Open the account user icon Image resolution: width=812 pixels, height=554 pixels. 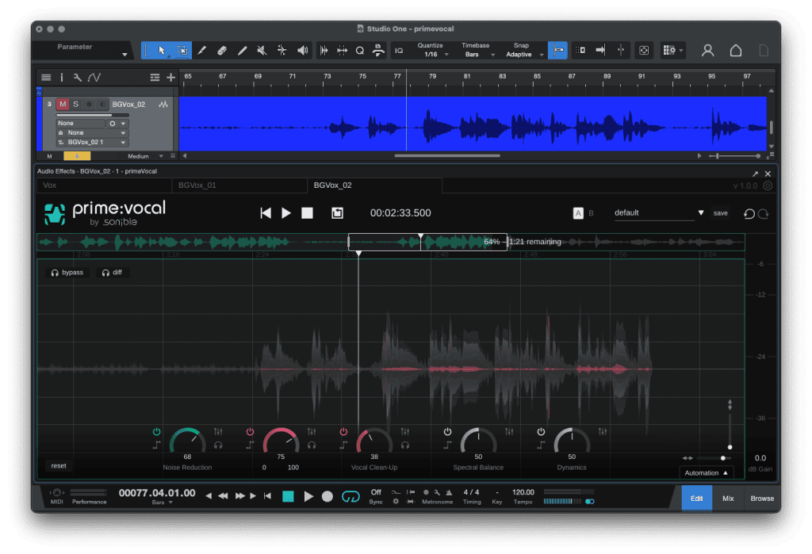707,50
